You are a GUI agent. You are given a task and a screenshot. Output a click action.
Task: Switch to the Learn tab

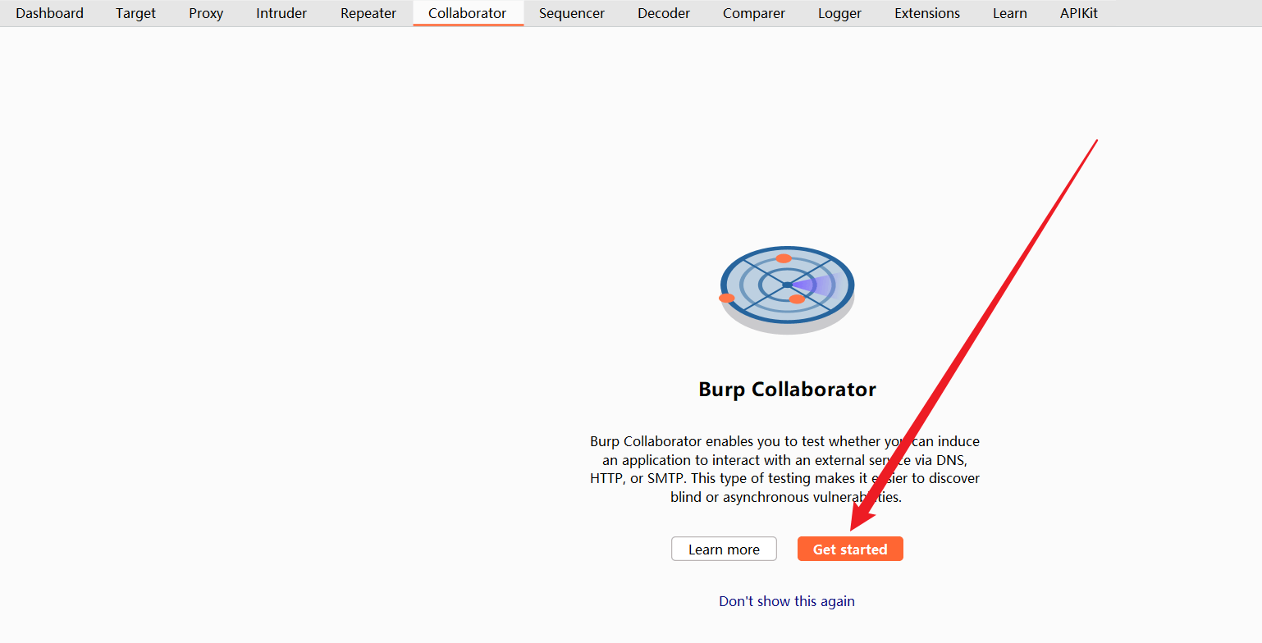pos(1009,13)
